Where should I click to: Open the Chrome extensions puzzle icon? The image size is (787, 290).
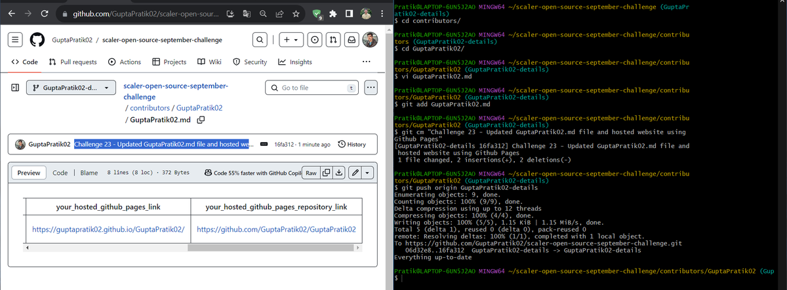[x=334, y=14]
